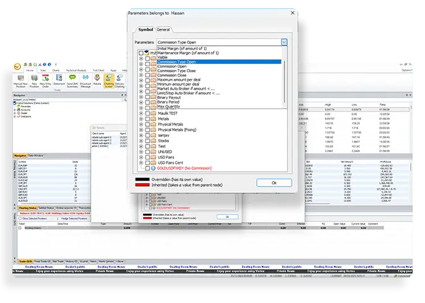This screenshot has width=425, height=303.
Task: Click the GOLDUSDFIXKEY symbol coin icon
Action: [x=153, y=168]
